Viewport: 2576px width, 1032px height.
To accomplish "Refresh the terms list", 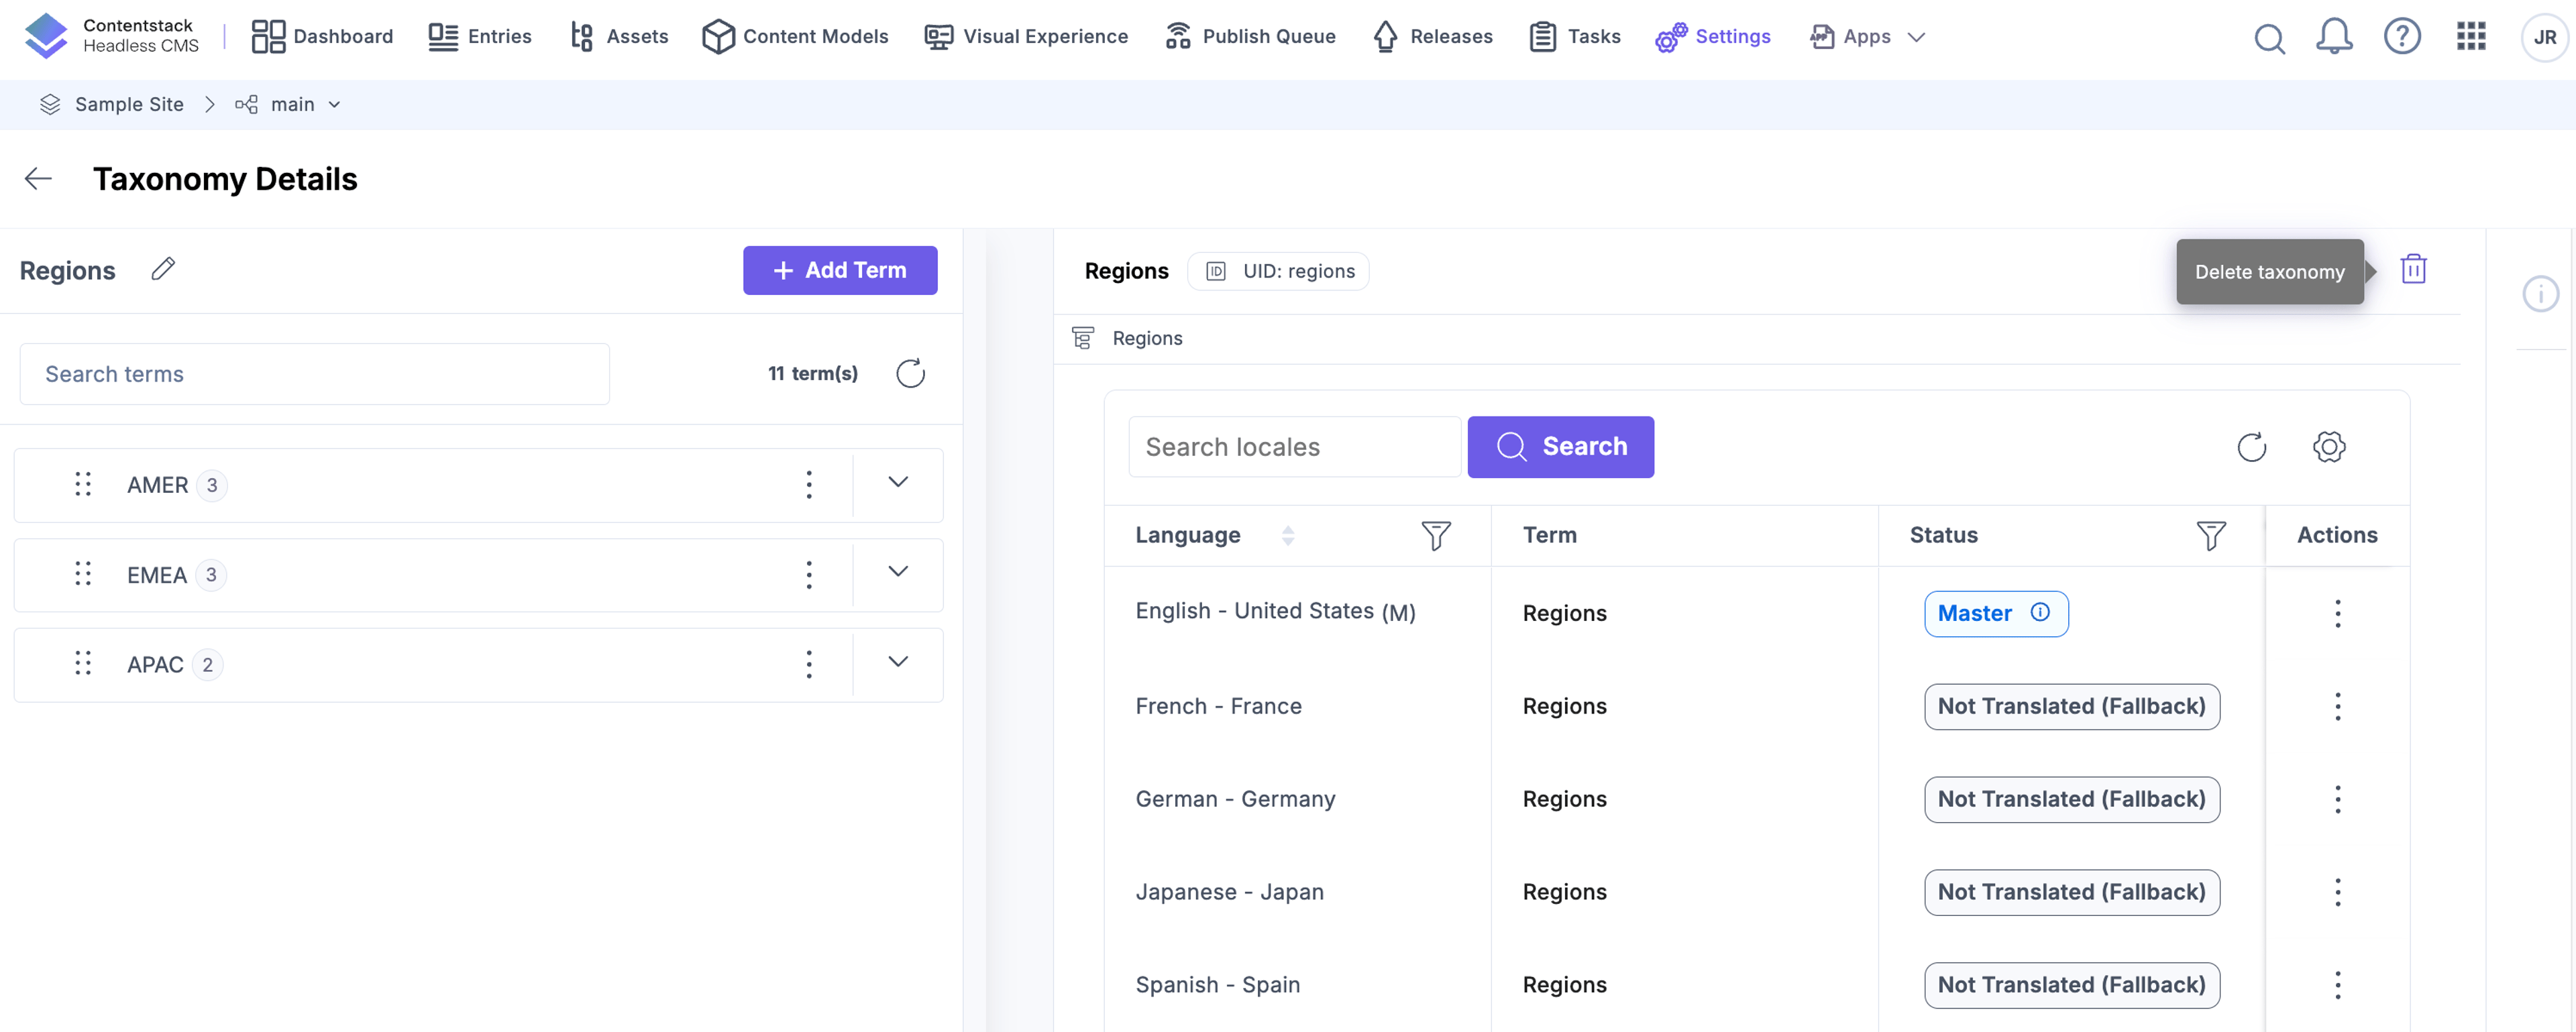I will 910,373.
